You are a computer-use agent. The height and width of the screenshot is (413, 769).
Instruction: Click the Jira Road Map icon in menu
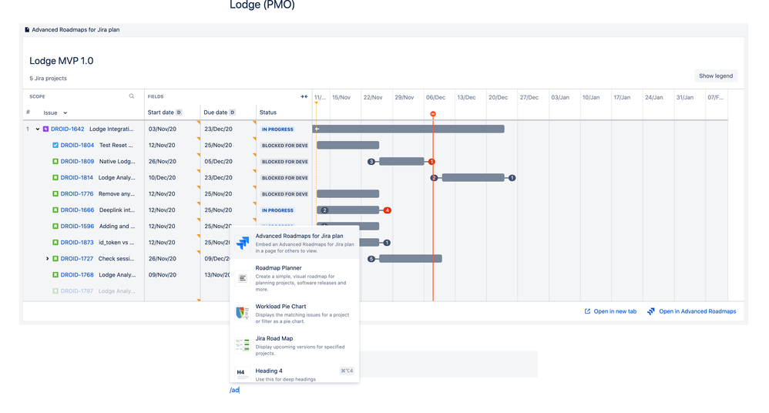coord(242,345)
